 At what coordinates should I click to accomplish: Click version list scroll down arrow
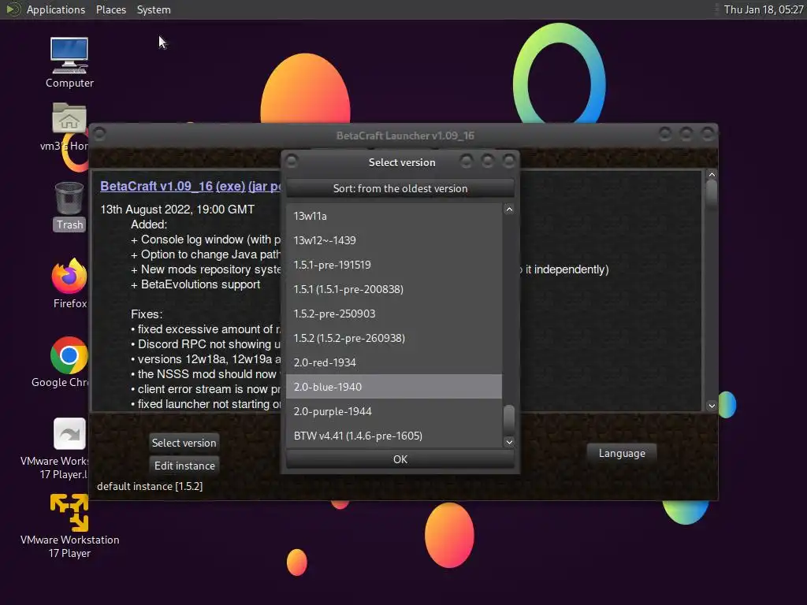(x=509, y=442)
